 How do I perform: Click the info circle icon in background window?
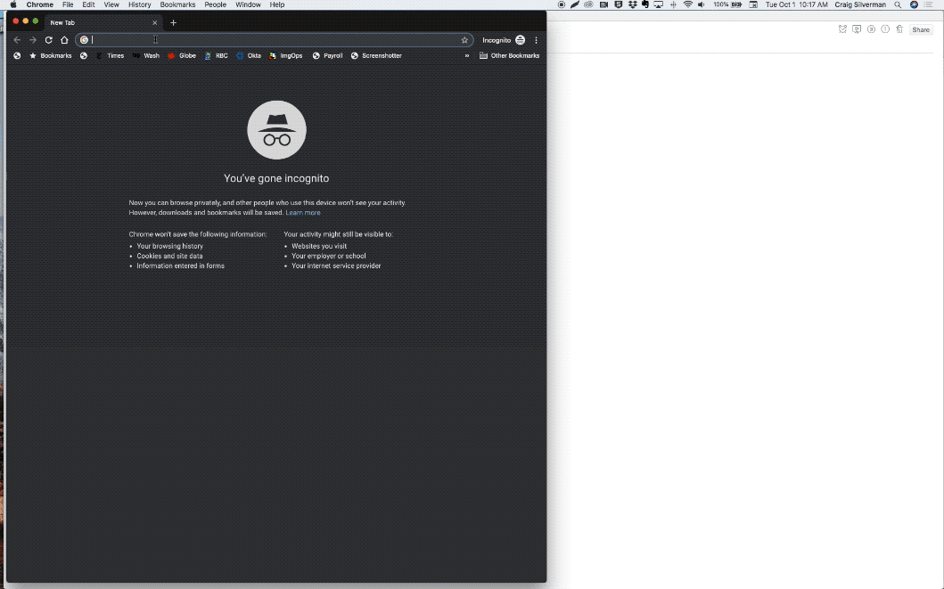pyautogui.click(x=885, y=29)
